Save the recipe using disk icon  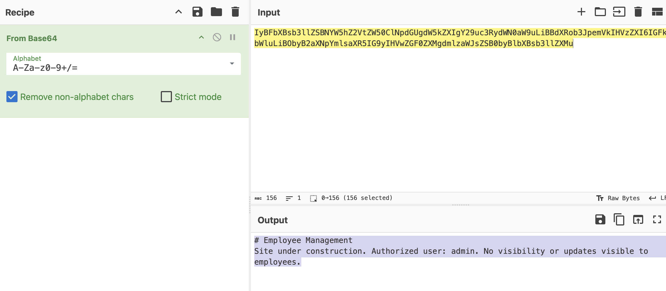click(197, 12)
